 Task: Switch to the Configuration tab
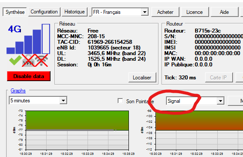(x=44, y=12)
